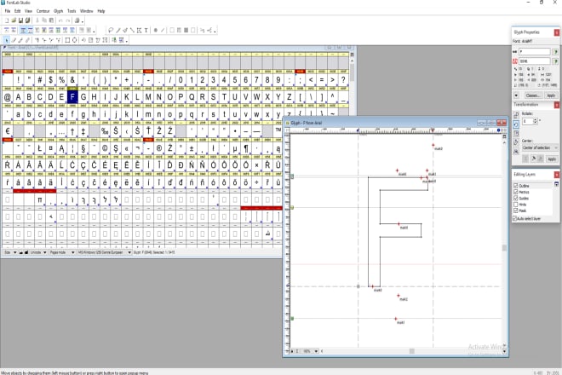Click Apply in Glyph Properties panel
This screenshot has height=375, width=562.
(x=551, y=95)
